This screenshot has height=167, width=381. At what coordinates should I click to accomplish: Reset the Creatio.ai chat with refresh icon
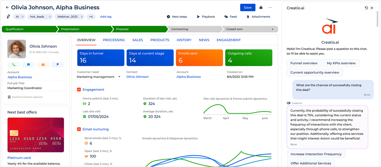click(366, 8)
